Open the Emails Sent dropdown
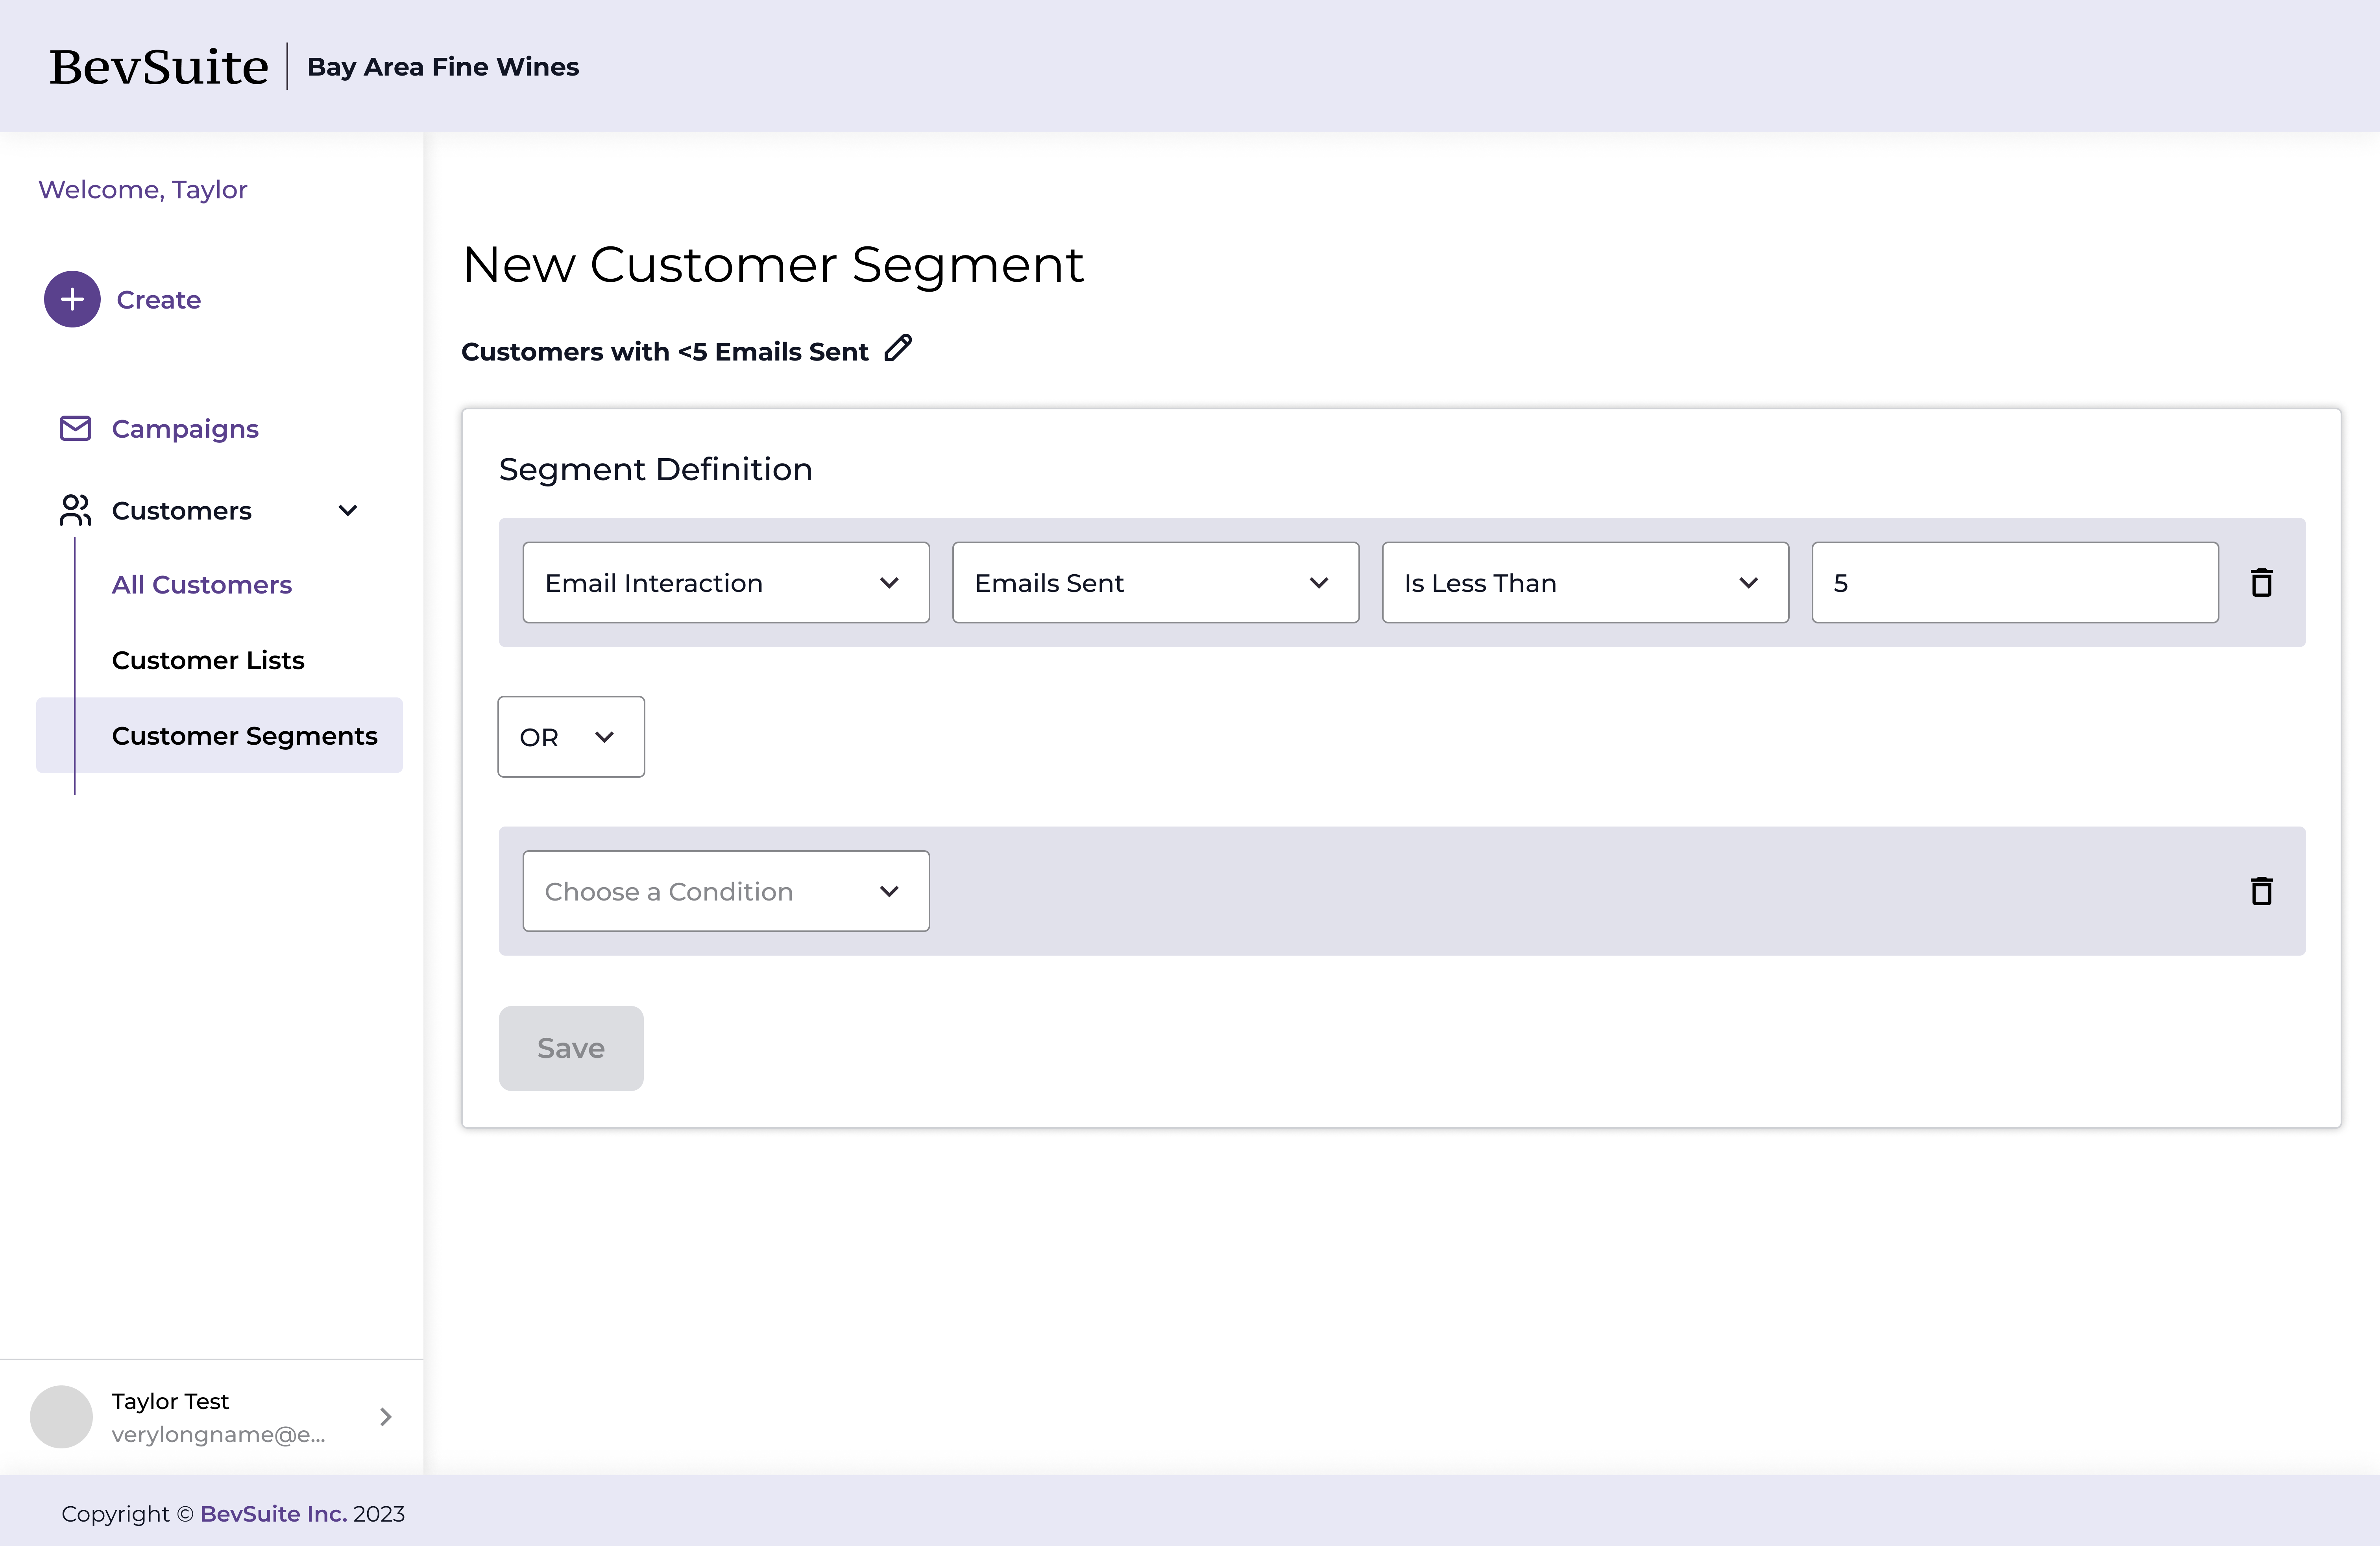This screenshot has width=2380, height=1546. (1156, 583)
